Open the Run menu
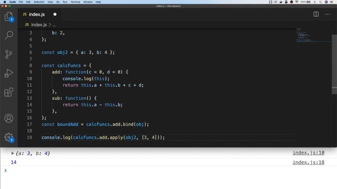This screenshot has width=337, height=189. coord(65,2)
